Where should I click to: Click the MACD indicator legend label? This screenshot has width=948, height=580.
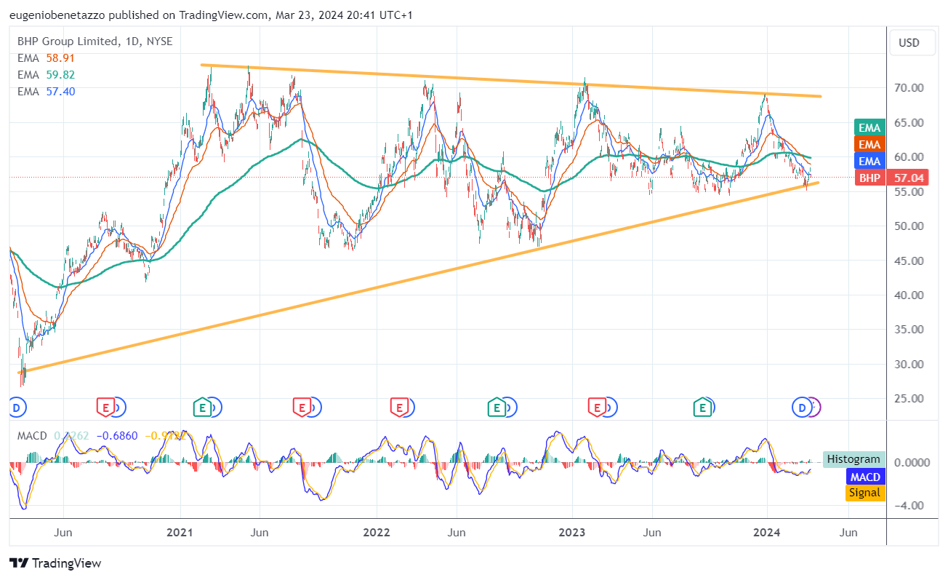[32, 436]
